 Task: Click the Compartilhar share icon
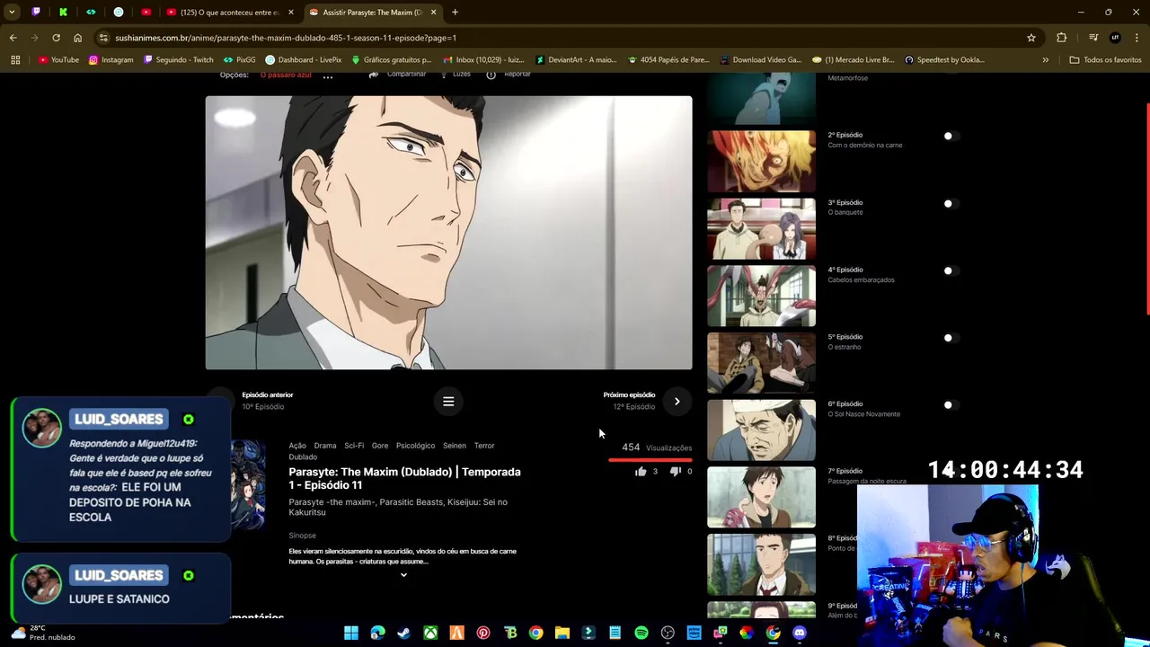(x=374, y=75)
